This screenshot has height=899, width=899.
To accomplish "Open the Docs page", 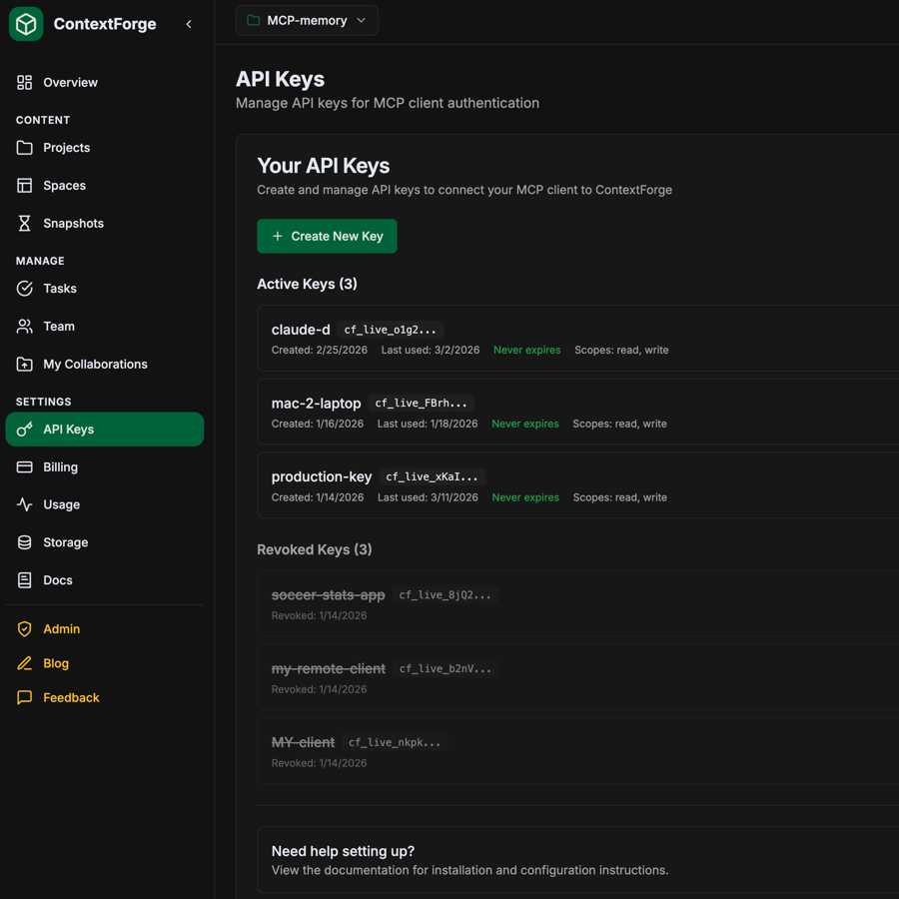I will click(x=58, y=579).
